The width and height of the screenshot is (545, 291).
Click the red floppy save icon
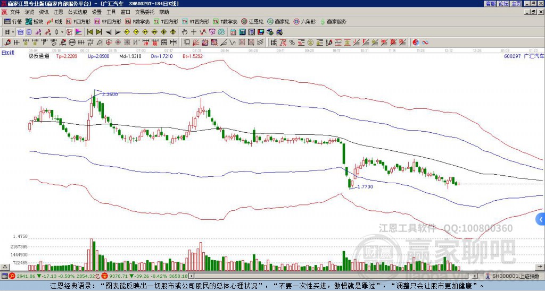coord(261,32)
